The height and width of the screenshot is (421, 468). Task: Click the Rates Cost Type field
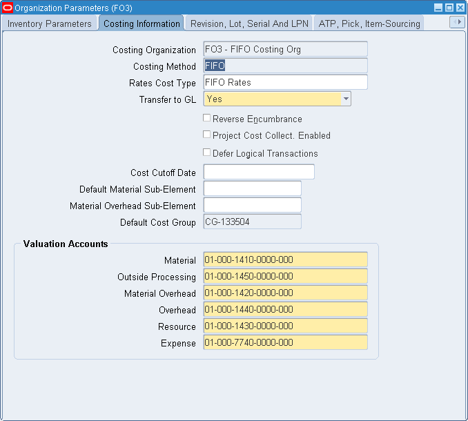coord(285,82)
